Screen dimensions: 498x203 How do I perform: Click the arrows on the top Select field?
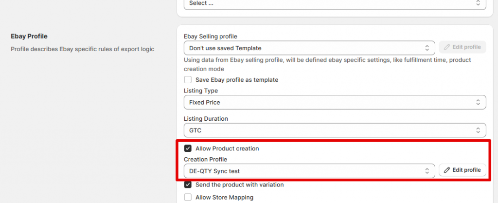(479, 3)
